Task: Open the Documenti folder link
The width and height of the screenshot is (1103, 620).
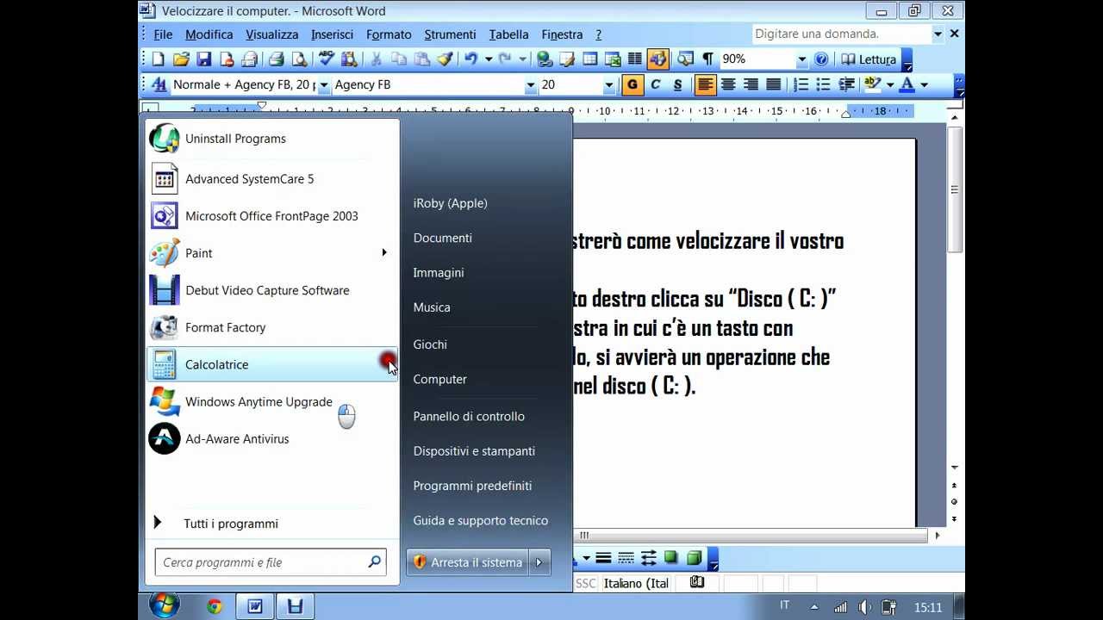Action: pyautogui.click(x=442, y=238)
